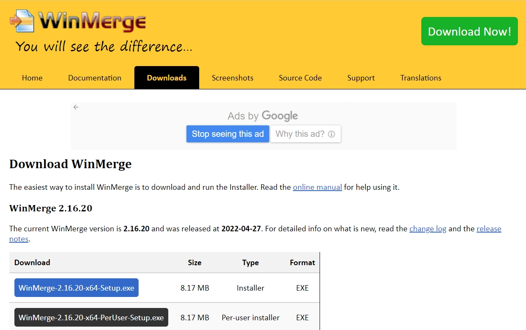Open the Translations page

[420, 78]
